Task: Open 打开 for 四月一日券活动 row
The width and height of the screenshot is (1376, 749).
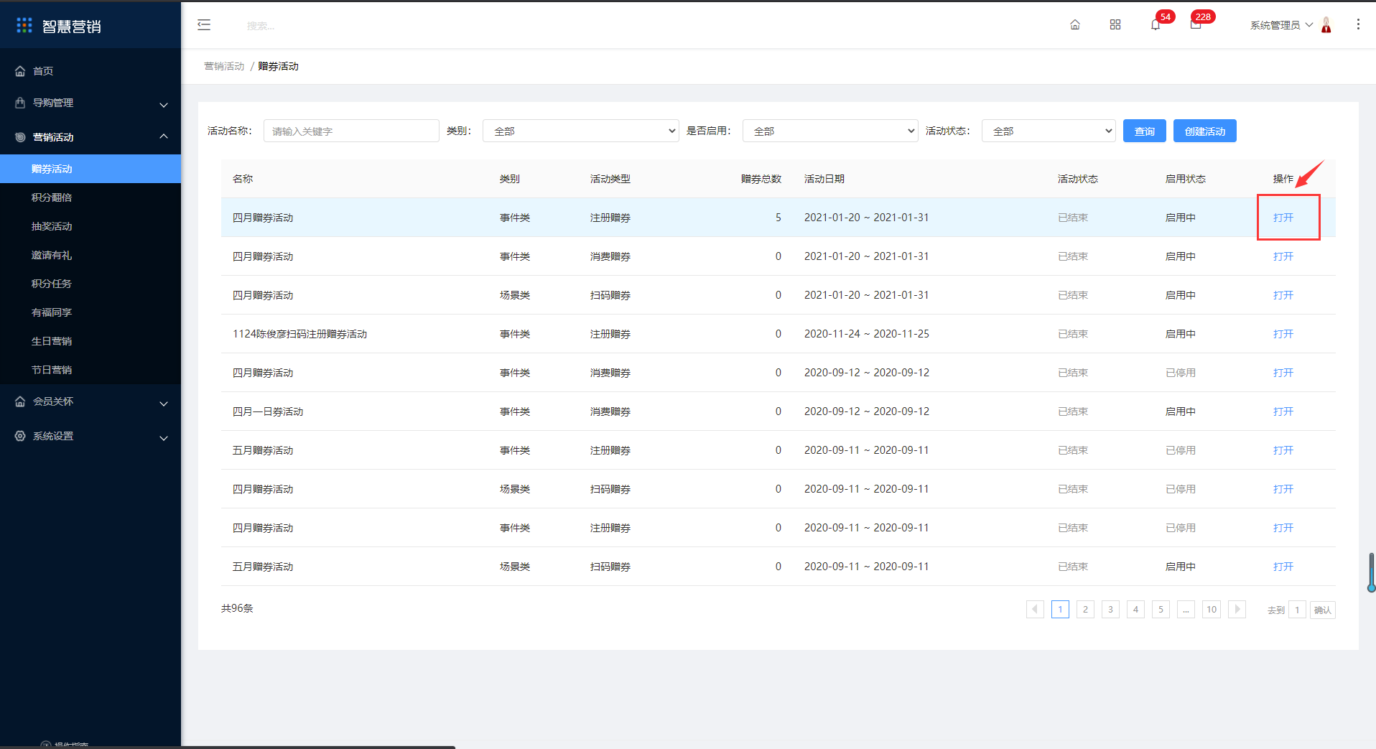Action: click(1283, 411)
